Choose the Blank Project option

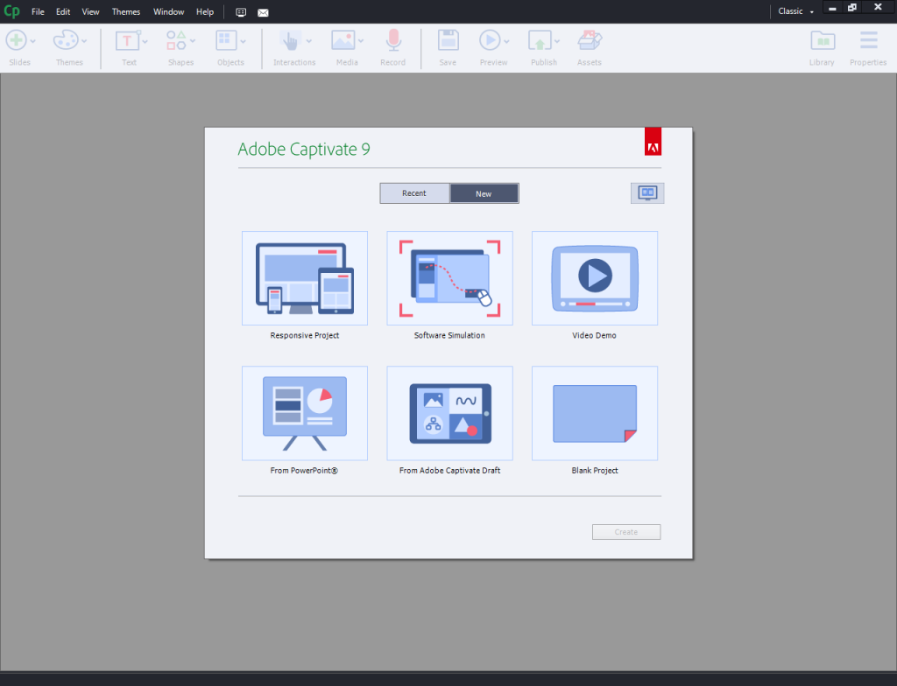[594, 413]
